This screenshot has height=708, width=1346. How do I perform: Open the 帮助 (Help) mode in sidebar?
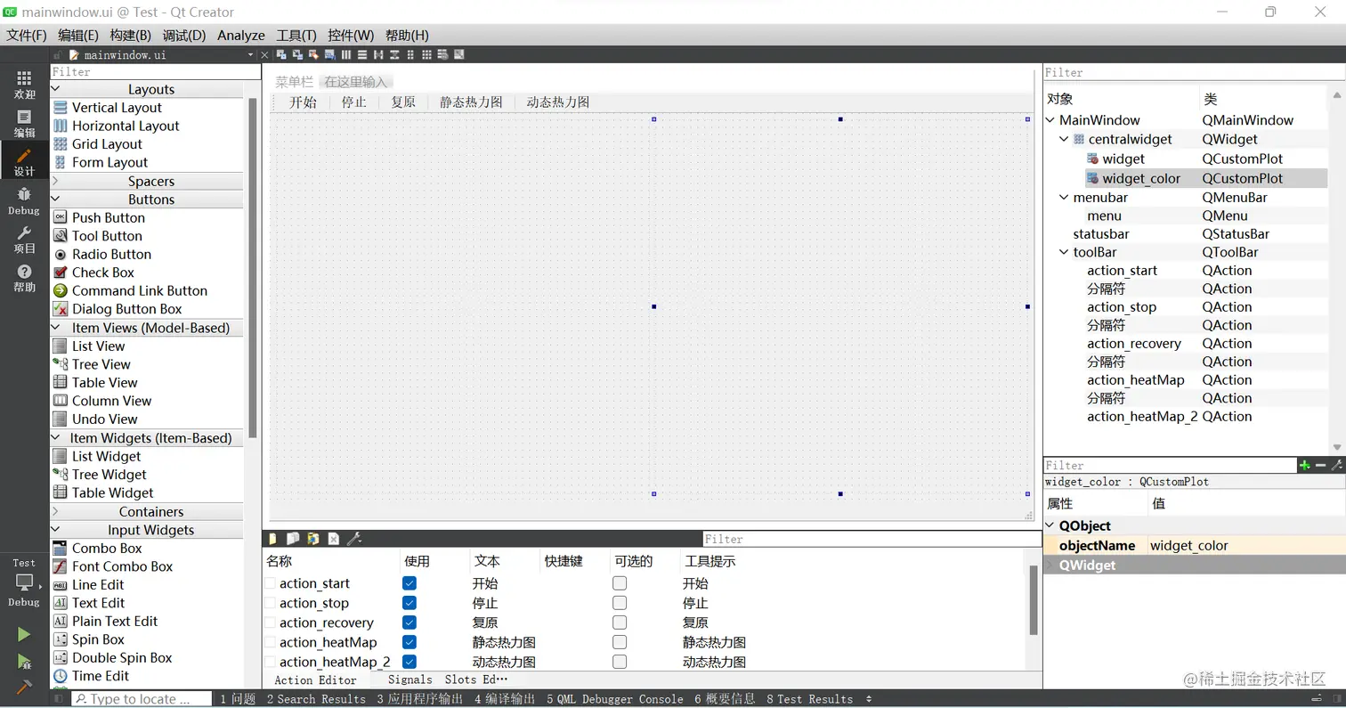tap(25, 278)
